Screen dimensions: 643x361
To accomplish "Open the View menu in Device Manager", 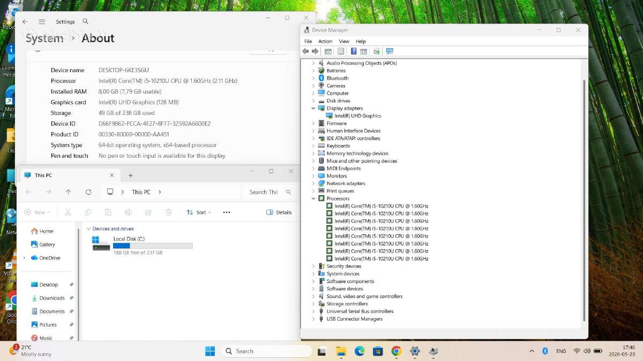I will [x=344, y=41].
